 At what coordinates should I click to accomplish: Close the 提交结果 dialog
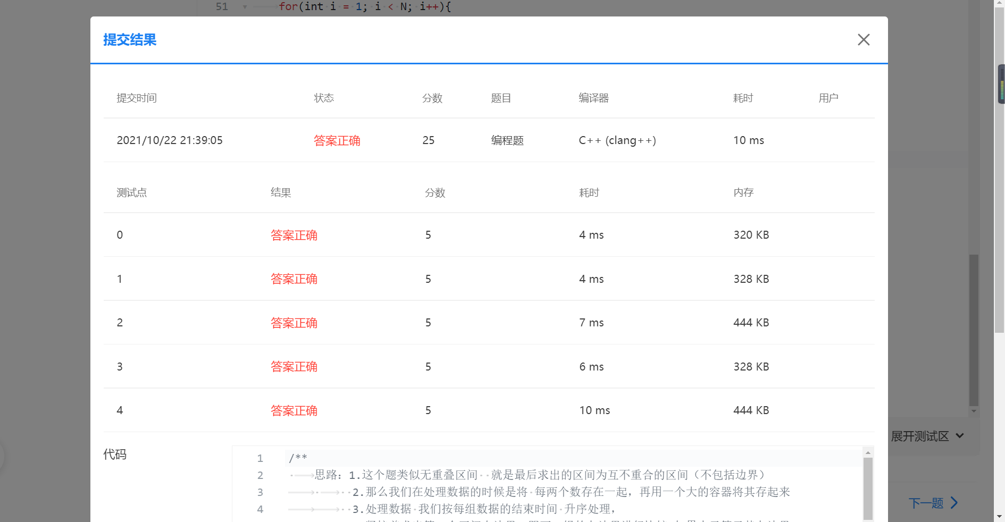point(864,40)
